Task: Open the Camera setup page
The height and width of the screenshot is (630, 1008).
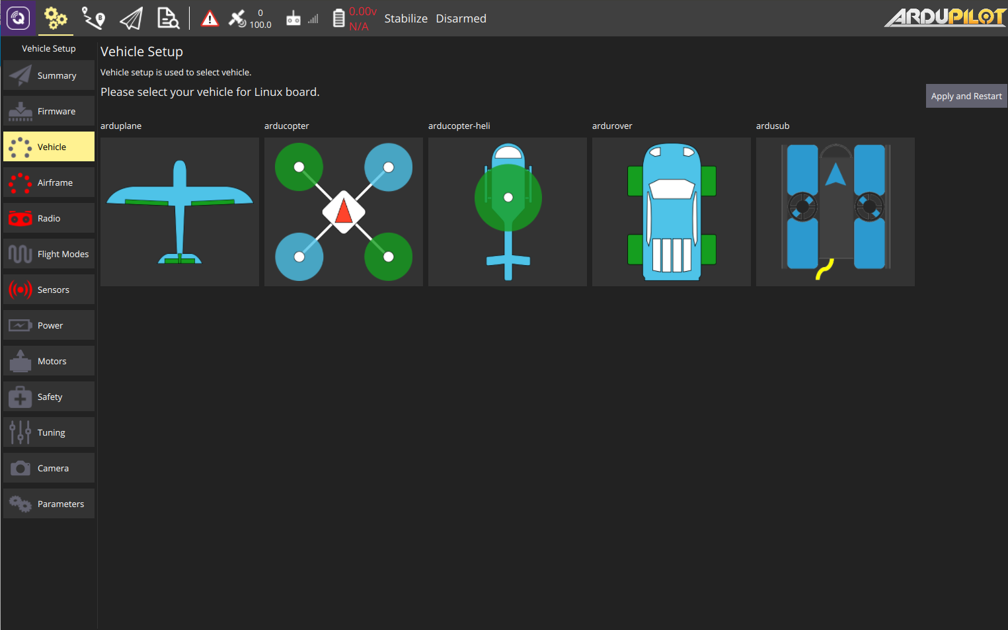Action: click(49, 468)
